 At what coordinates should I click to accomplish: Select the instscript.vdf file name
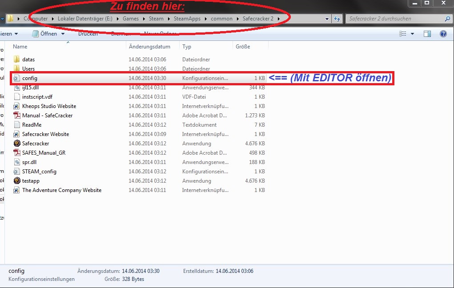[37, 97]
